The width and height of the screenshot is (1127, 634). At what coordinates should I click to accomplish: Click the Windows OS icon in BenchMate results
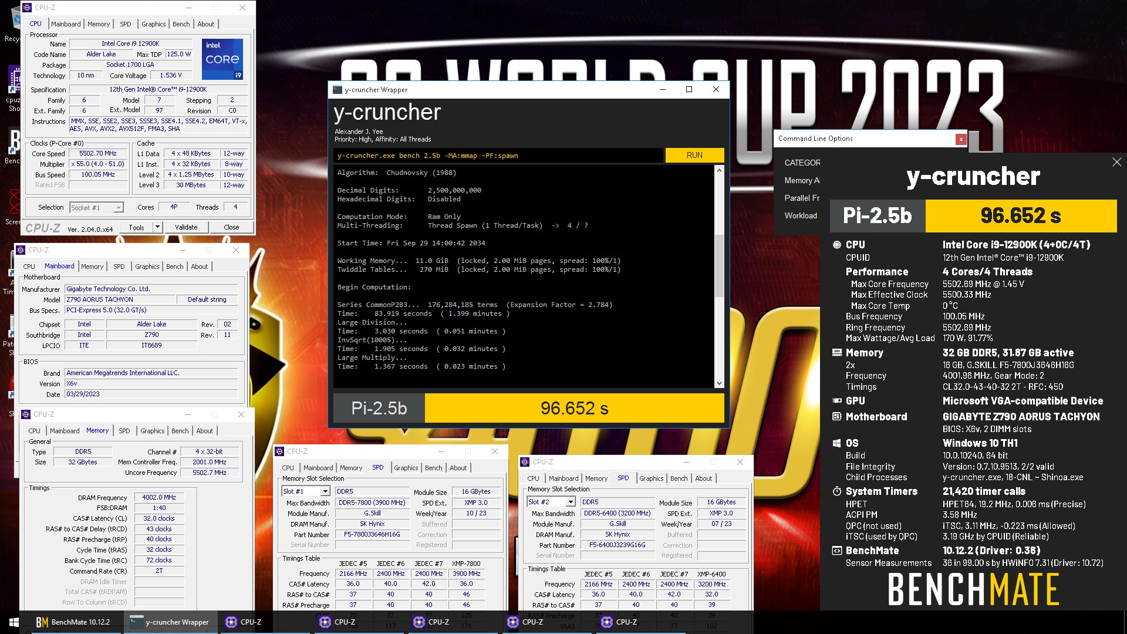[837, 443]
